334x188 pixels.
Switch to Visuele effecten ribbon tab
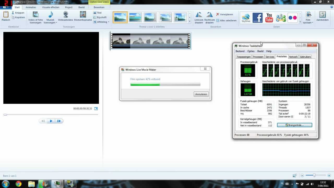(51, 7)
